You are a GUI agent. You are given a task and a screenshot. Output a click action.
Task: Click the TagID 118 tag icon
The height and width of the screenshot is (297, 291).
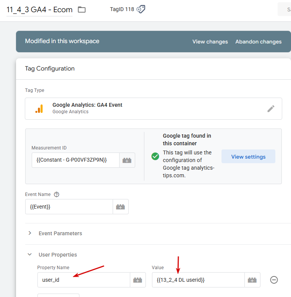point(141,9)
